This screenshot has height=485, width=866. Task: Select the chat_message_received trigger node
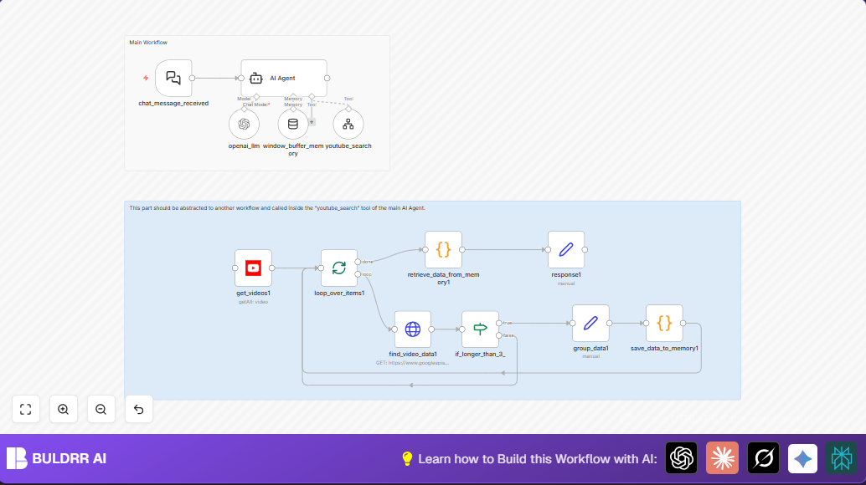click(173, 79)
